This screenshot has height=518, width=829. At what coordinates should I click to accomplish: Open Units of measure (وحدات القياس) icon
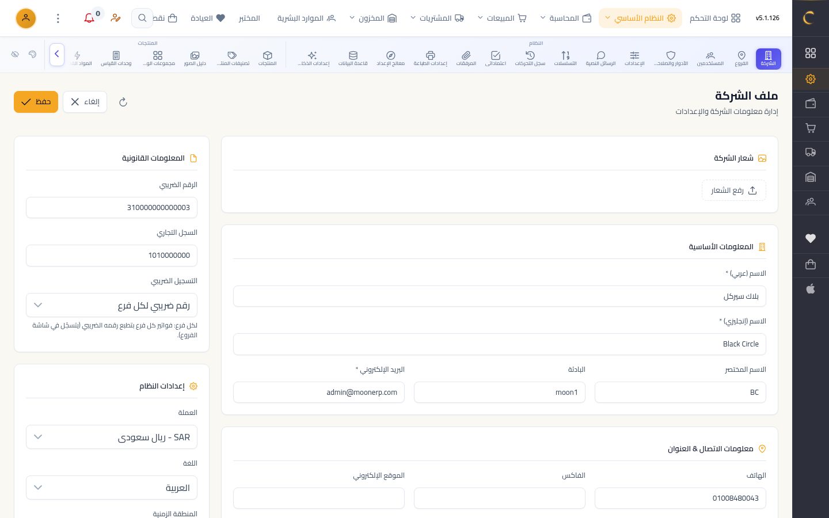pos(116,58)
